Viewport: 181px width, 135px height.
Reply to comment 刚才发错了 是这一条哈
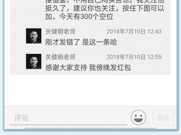coord(81,42)
